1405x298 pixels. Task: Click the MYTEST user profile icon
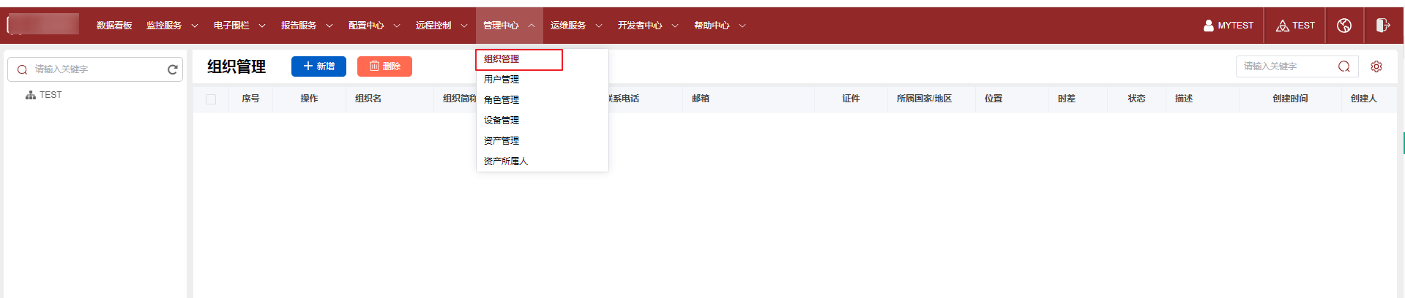[1208, 26]
